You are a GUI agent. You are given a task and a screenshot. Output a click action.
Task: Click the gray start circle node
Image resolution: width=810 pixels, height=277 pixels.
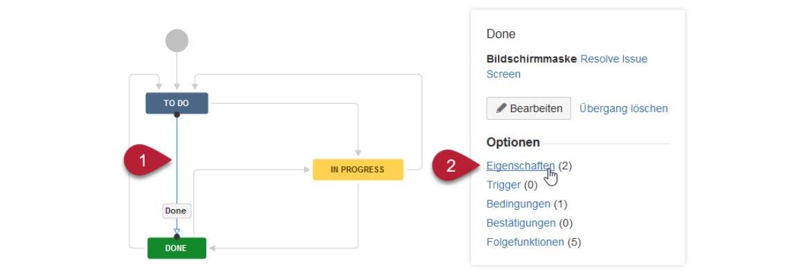pyautogui.click(x=177, y=40)
